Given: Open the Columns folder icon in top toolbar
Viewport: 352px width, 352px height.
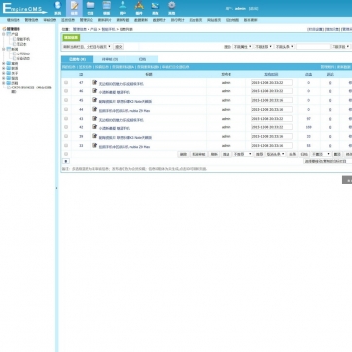Looking at the screenshot, I should (90, 8).
